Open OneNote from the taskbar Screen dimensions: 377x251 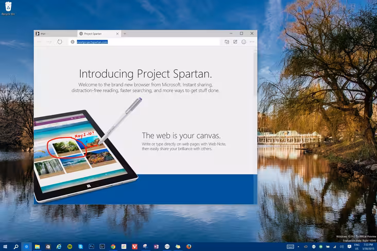tap(156, 247)
